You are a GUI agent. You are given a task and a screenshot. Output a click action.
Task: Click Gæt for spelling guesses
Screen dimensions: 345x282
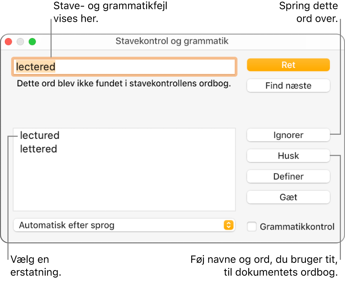(x=288, y=197)
